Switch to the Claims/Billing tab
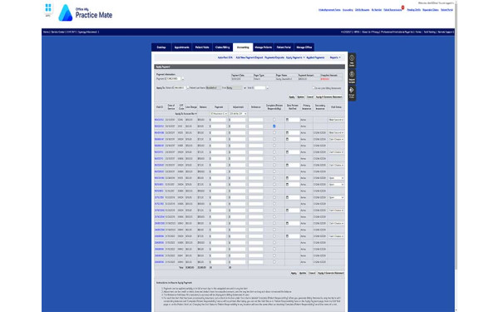499x312 pixels. click(x=222, y=47)
